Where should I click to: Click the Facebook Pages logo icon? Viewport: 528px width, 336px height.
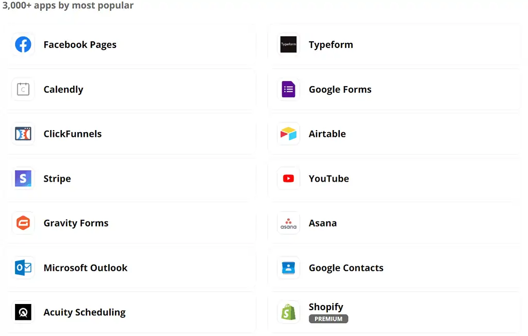(x=23, y=45)
